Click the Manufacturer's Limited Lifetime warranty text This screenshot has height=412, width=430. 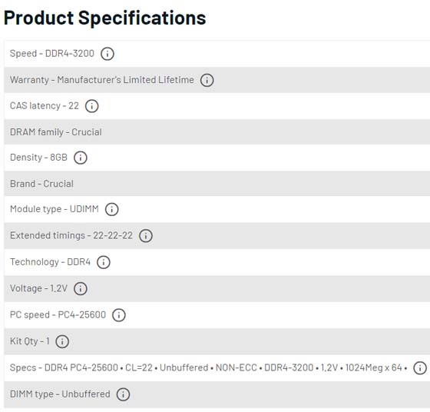point(126,80)
